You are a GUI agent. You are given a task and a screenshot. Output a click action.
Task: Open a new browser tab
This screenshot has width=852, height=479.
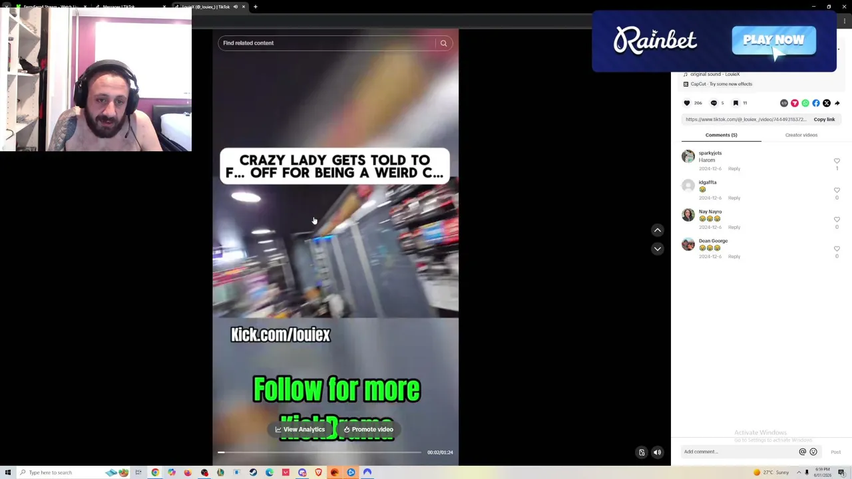(x=256, y=7)
